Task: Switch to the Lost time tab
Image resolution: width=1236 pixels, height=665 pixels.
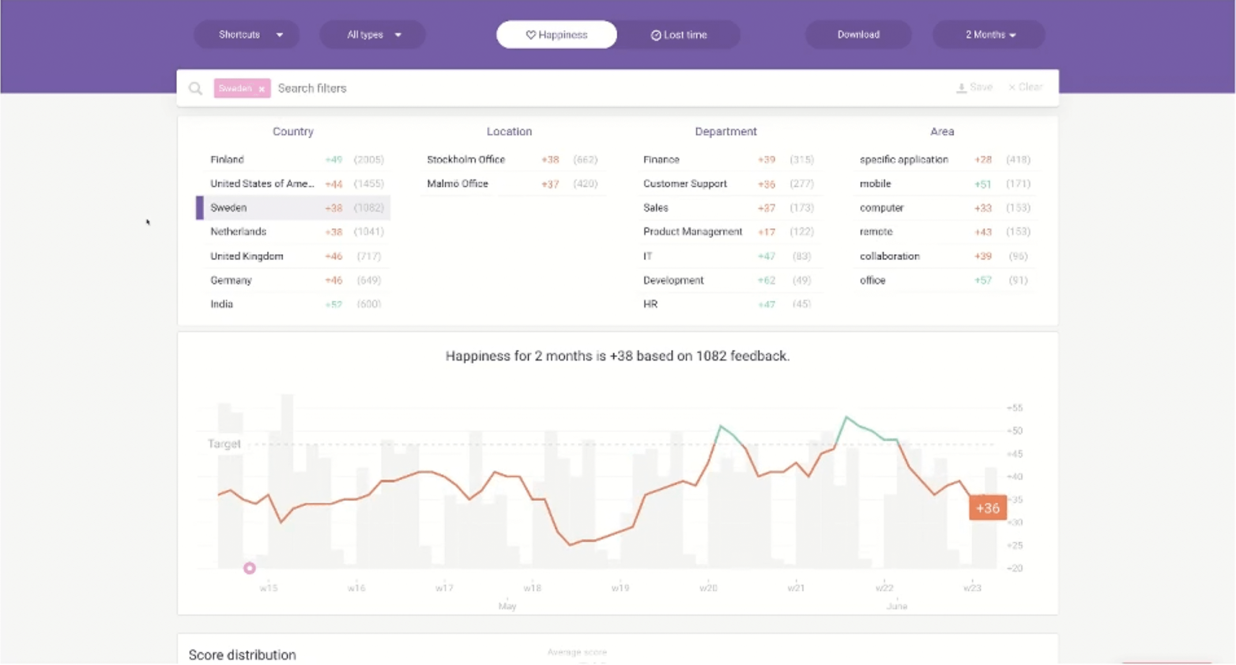Action: tap(679, 35)
